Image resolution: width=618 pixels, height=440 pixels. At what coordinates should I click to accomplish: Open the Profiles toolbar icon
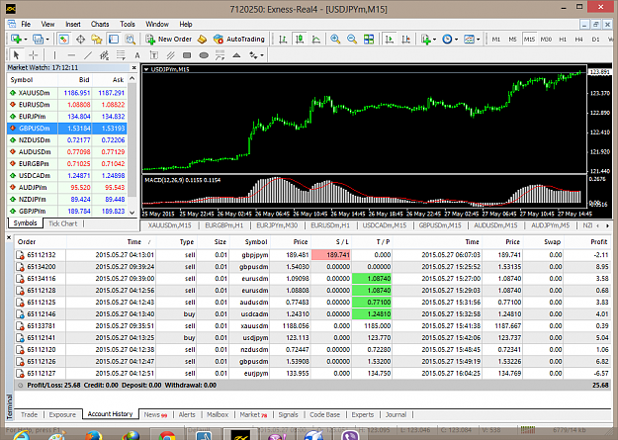click(38, 39)
